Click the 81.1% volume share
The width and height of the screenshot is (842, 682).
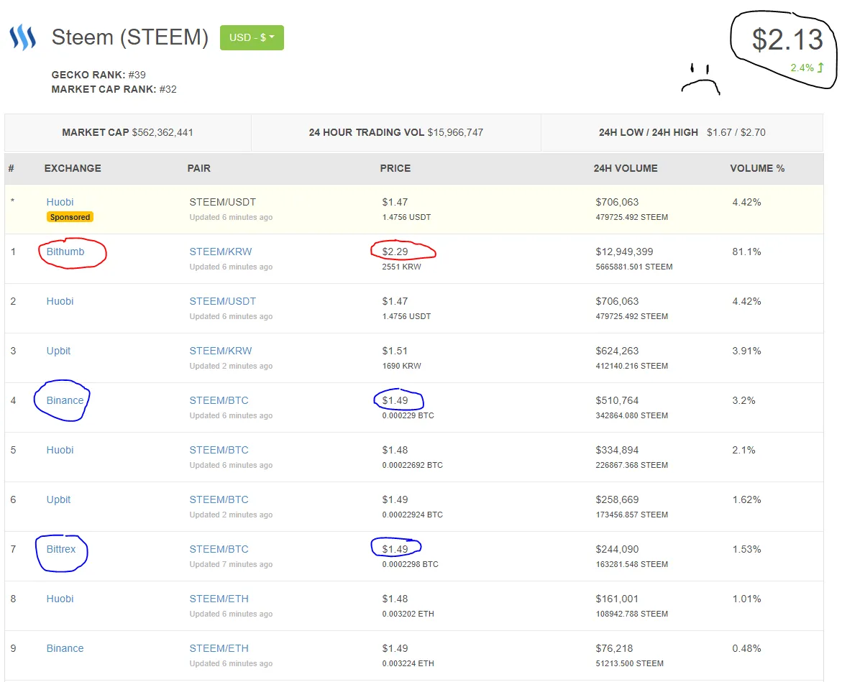[746, 252]
